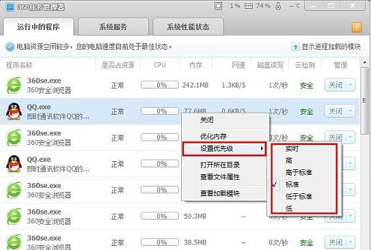
Task: Click the 即时通讯软件QQ的... description in the highlighted row
Action: pyautogui.click(x=58, y=116)
